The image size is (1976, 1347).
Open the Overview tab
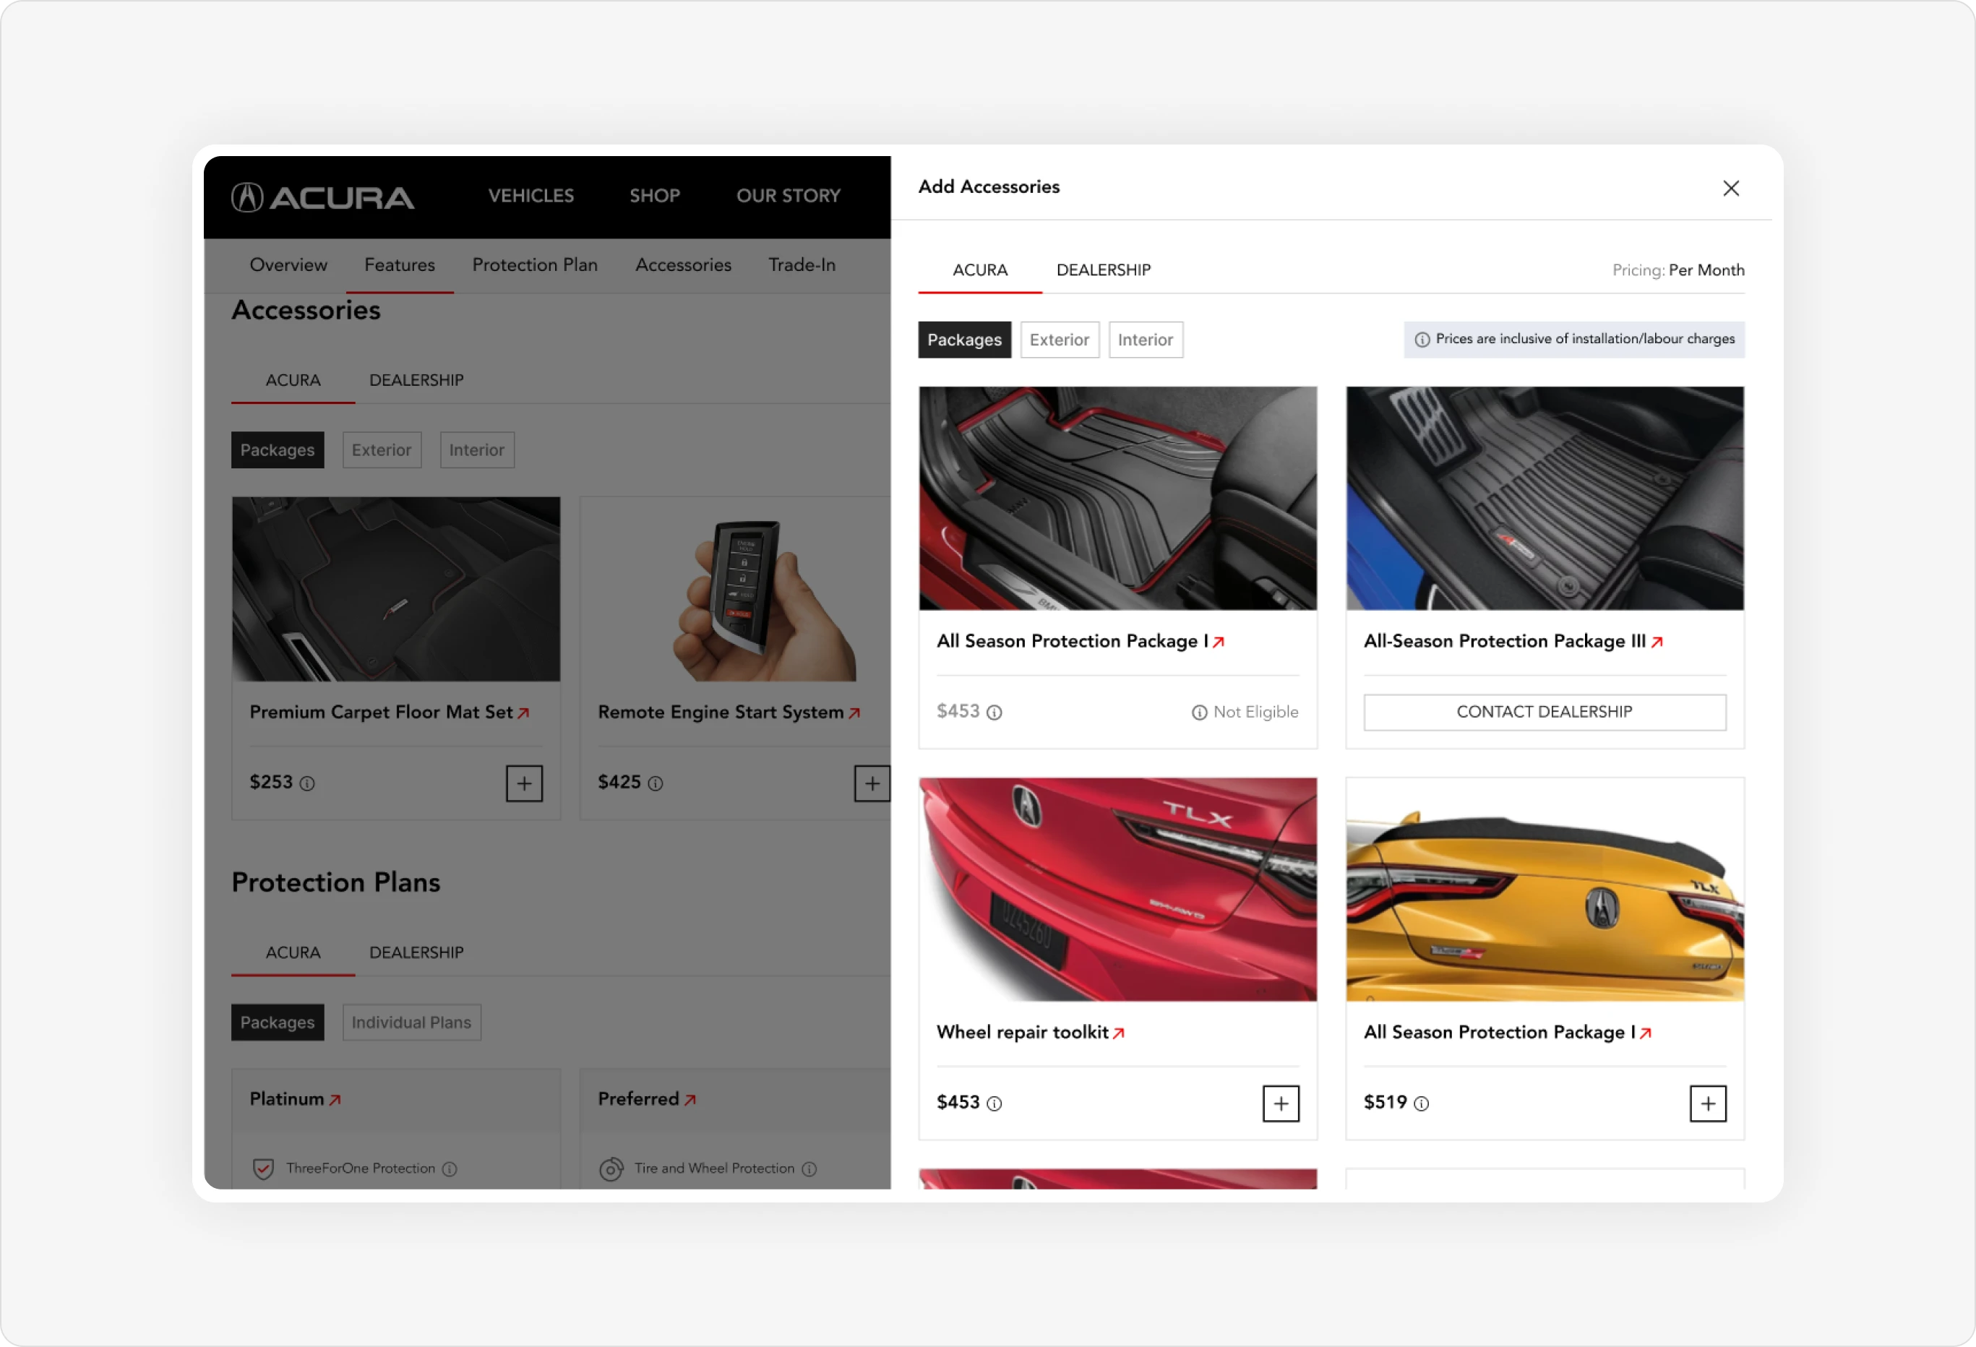pyautogui.click(x=288, y=264)
